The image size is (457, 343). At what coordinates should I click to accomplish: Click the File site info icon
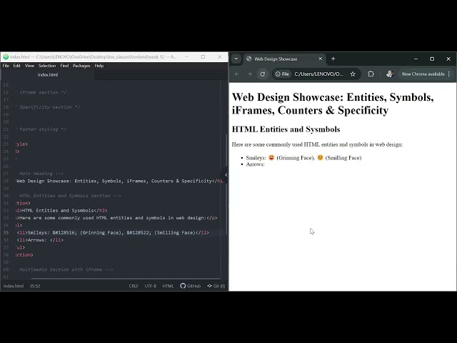[282, 74]
